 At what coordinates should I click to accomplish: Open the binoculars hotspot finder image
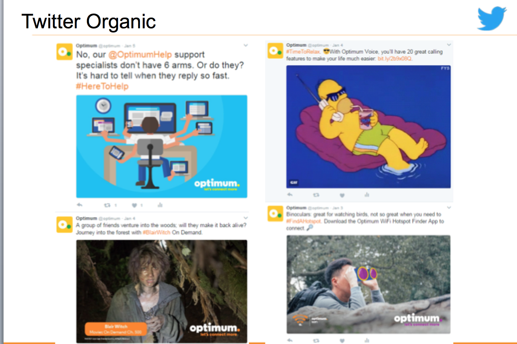[x=368, y=284]
